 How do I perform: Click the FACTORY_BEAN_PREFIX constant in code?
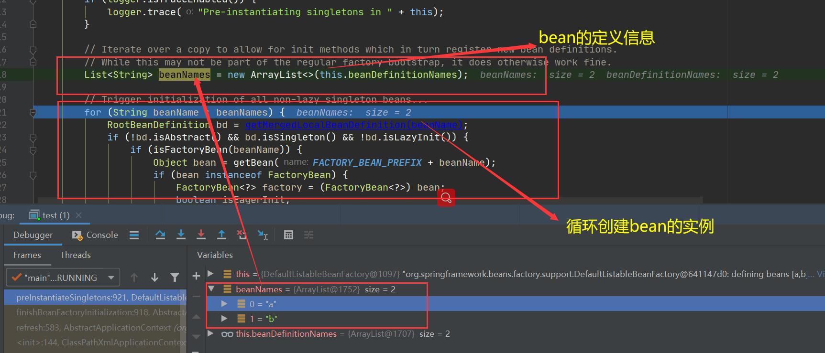(x=367, y=162)
